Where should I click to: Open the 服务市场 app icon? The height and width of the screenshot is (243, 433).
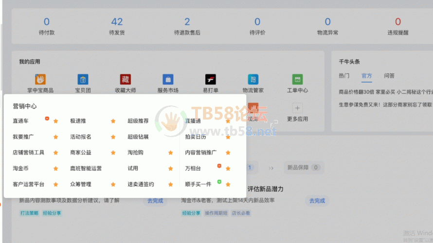pos(168,79)
